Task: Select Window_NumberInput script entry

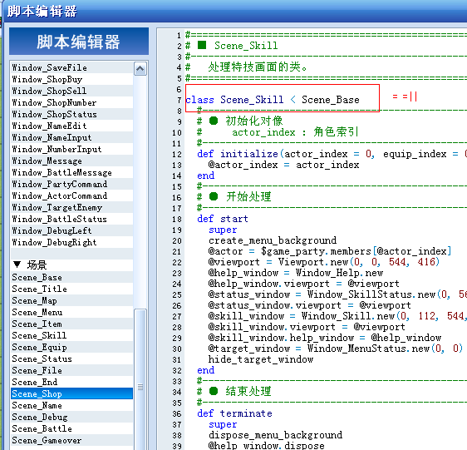Action: 71,149
